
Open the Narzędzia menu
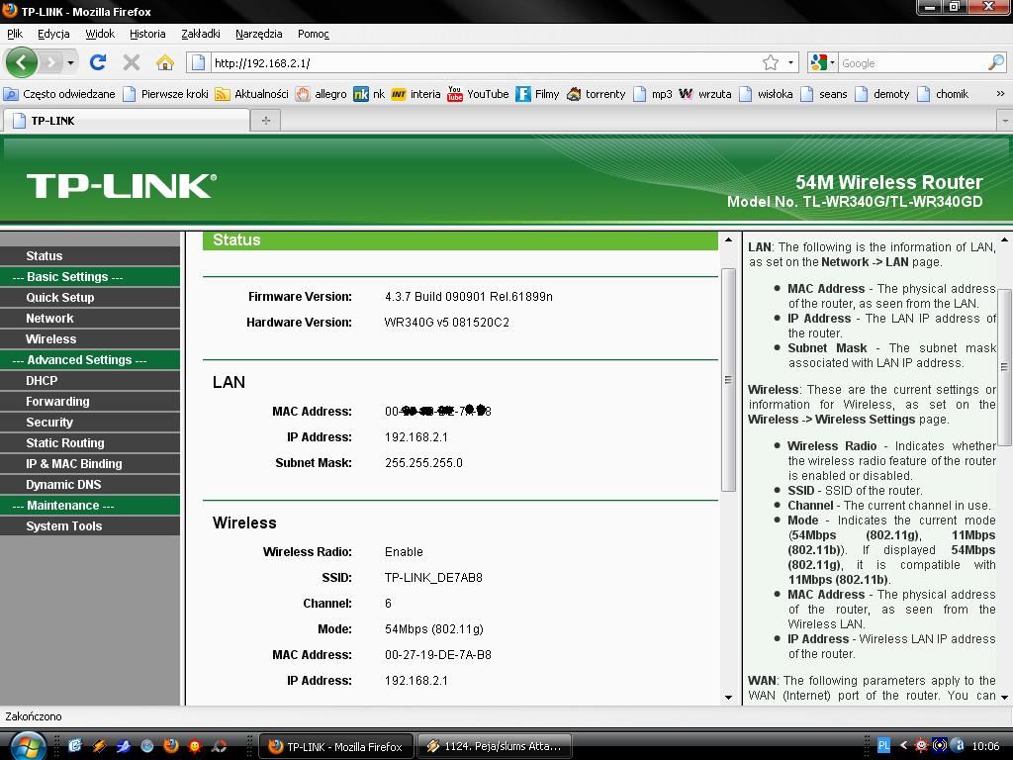click(258, 34)
